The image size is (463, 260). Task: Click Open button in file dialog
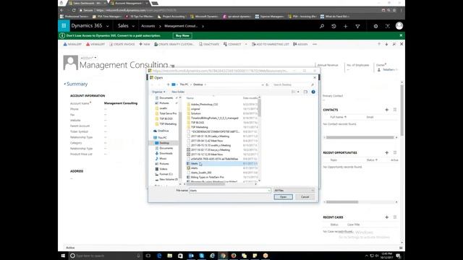point(283,197)
